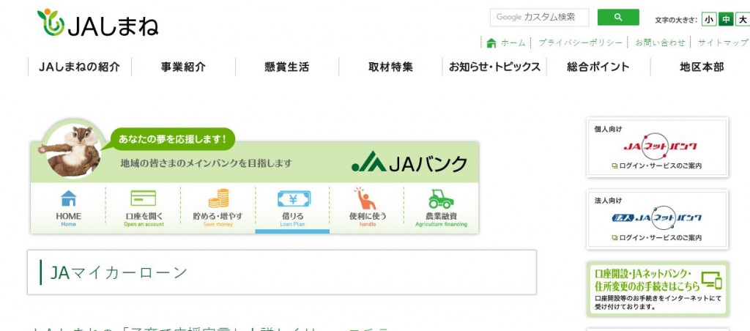Open サイトマップ link
750x331 pixels.
click(x=722, y=43)
